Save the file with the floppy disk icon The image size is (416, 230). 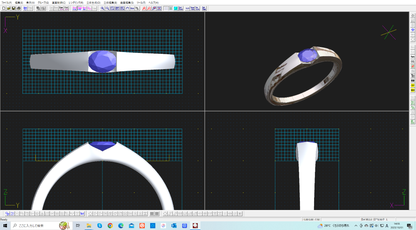point(13,8)
